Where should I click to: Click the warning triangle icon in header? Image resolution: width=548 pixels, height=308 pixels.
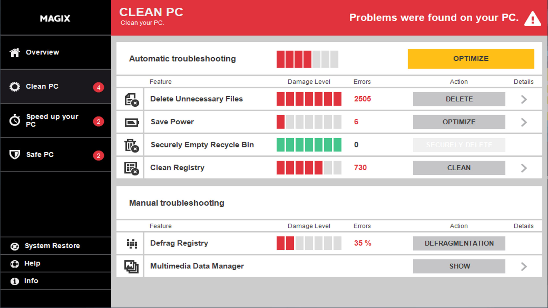[x=532, y=19]
